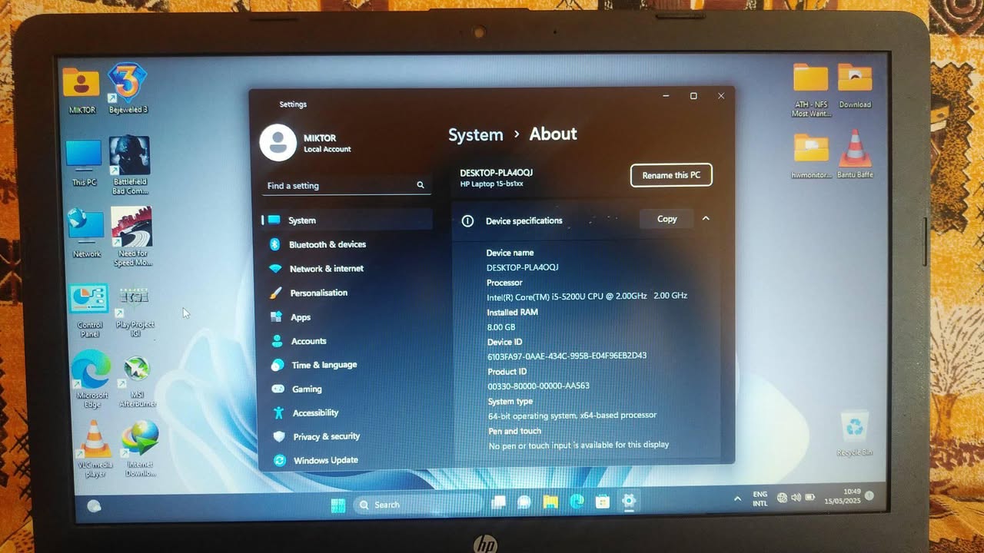
Task: Open network status in system tray
Action: click(x=782, y=498)
